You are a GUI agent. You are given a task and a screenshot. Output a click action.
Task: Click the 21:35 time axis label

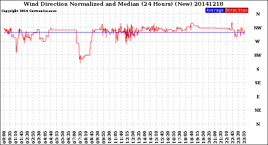click(x=221, y=137)
